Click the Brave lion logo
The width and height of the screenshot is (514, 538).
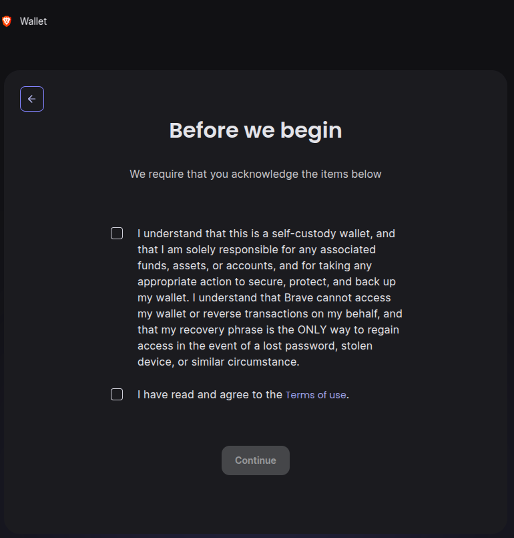click(x=7, y=21)
